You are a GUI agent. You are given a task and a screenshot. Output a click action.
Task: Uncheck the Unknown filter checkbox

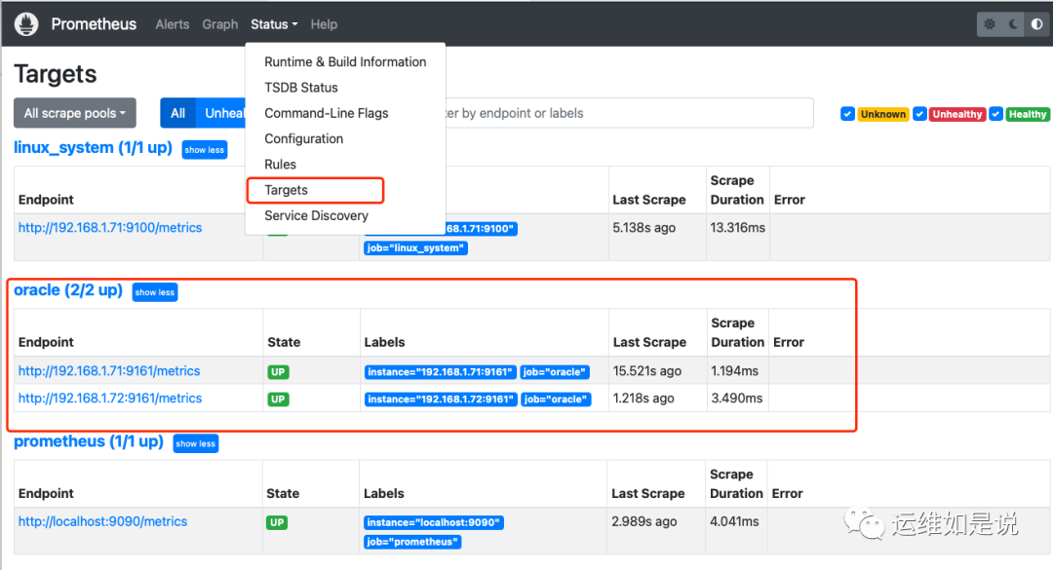point(847,114)
